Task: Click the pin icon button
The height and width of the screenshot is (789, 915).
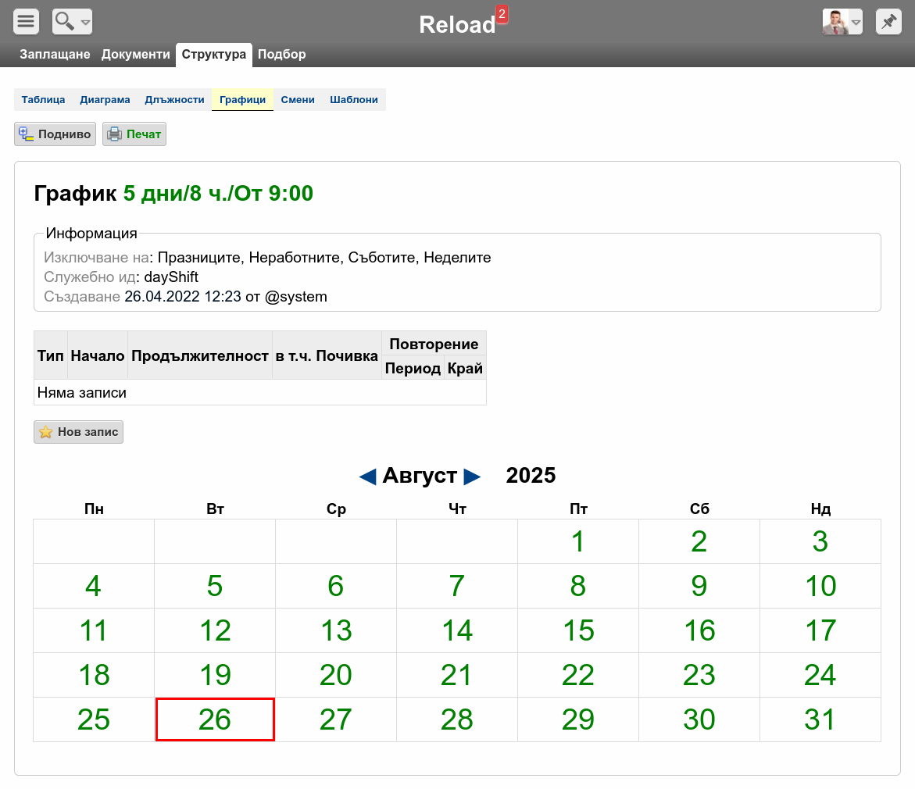Action: 888,22
